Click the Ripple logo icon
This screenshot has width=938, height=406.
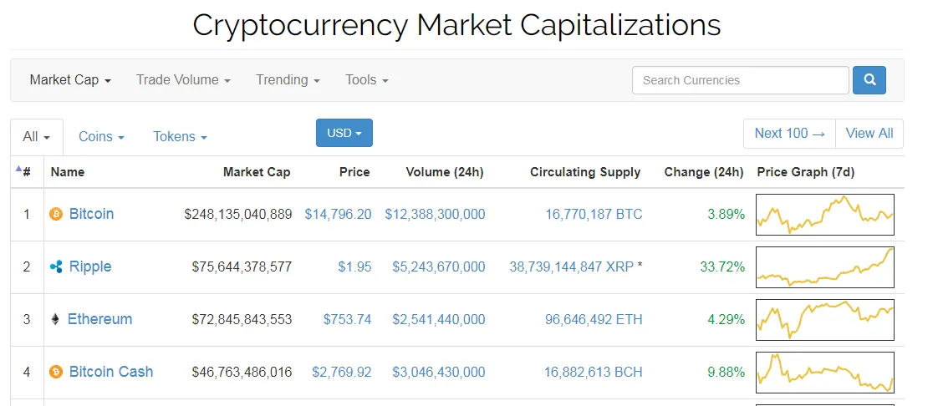(x=56, y=266)
